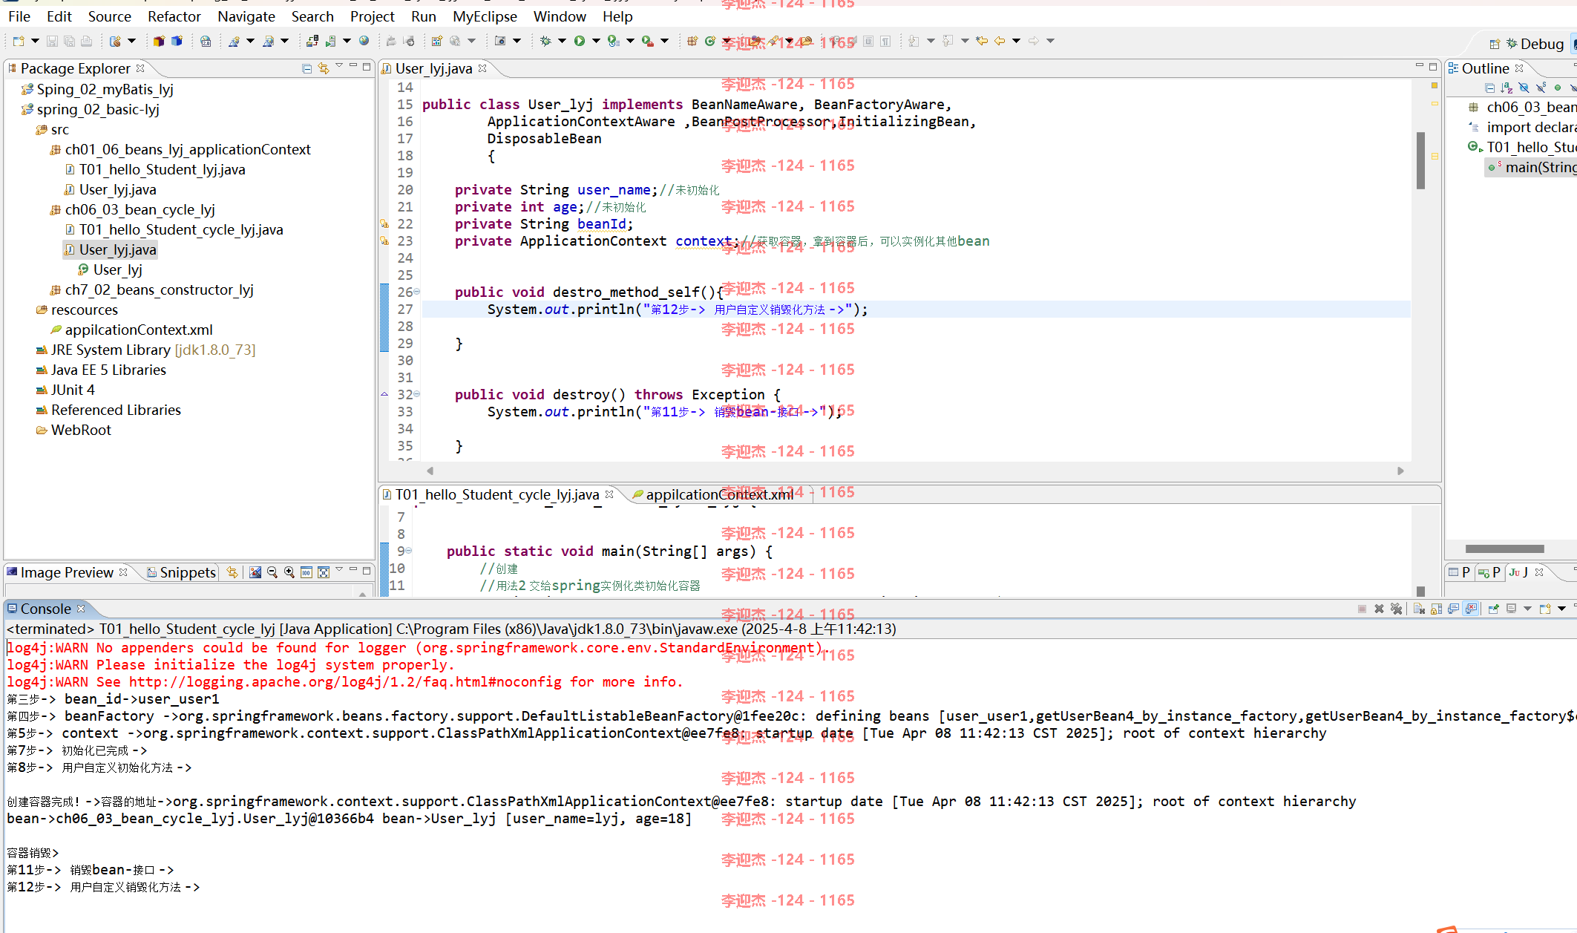Click horizontal scroll right arrow in upper editor

[1400, 471]
